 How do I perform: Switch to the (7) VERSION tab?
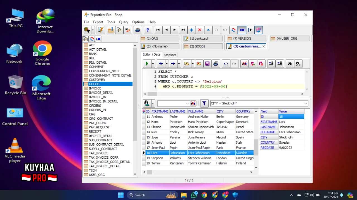(x=247, y=39)
